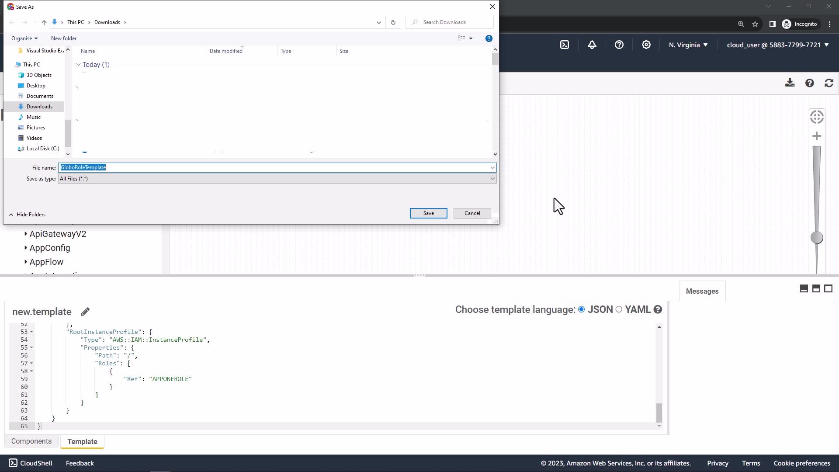Viewport: 839px width, 472px height.
Task: Refresh the Designer canvas
Action: (829, 83)
